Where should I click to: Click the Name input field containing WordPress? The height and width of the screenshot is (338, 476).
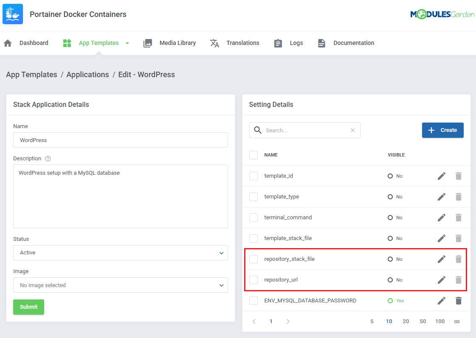point(121,140)
